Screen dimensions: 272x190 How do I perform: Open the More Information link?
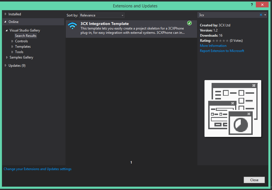point(213,46)
